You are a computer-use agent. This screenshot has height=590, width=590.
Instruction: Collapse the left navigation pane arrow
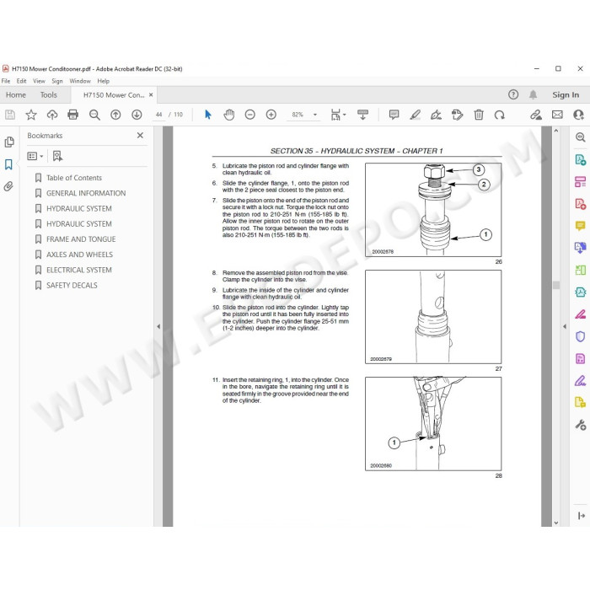tap(158, 326)
